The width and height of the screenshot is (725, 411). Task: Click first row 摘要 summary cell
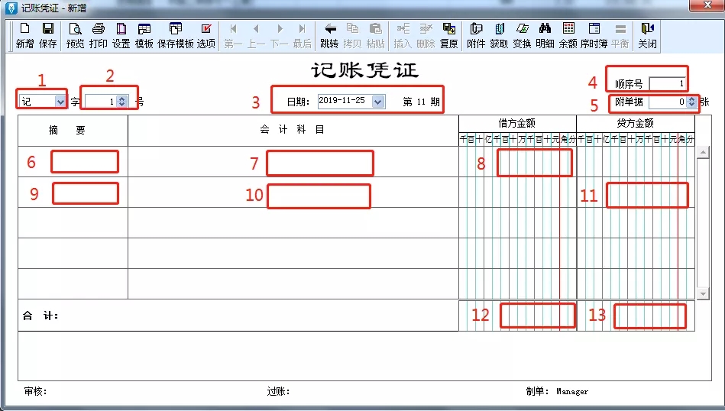pos(73,162)
